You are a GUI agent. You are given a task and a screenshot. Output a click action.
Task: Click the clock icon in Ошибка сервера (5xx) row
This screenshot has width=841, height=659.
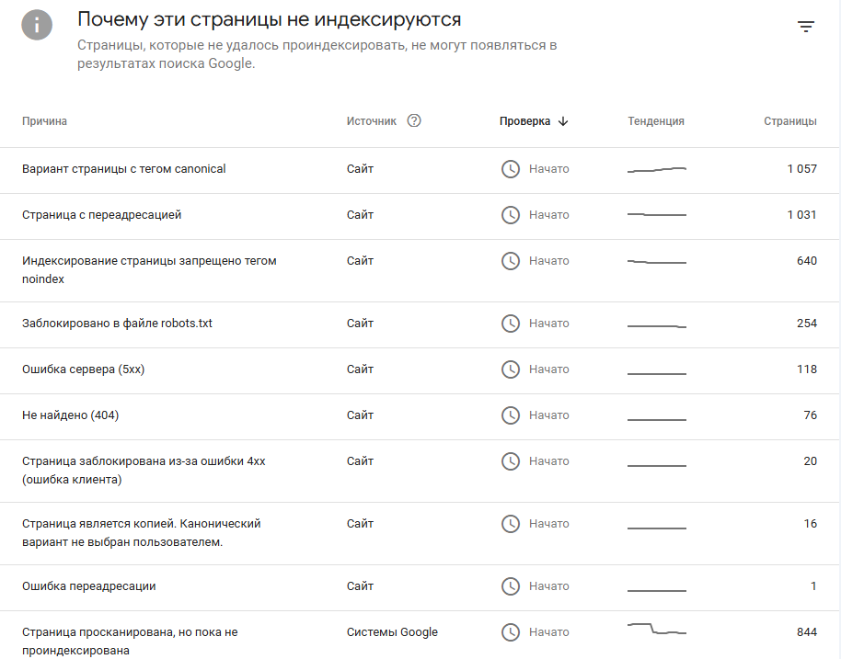(x=511, y=369)
